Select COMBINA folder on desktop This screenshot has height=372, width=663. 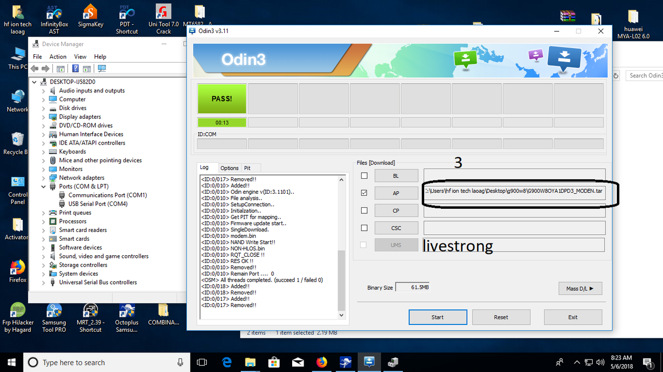pyautogui.click(x=163, y=314)
